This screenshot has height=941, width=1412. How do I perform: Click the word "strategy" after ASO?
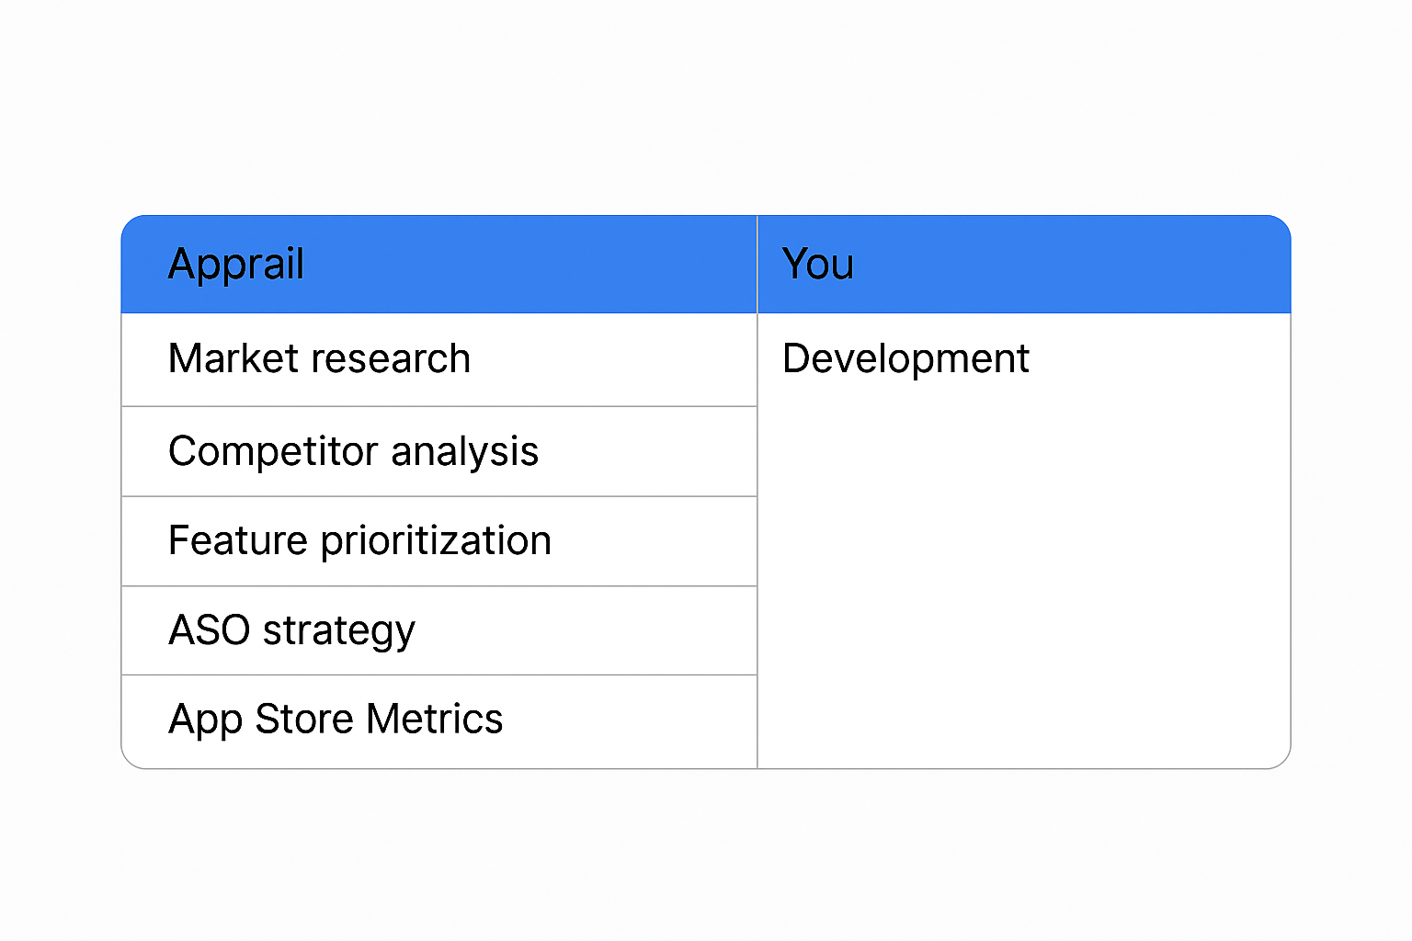(338, 631)
